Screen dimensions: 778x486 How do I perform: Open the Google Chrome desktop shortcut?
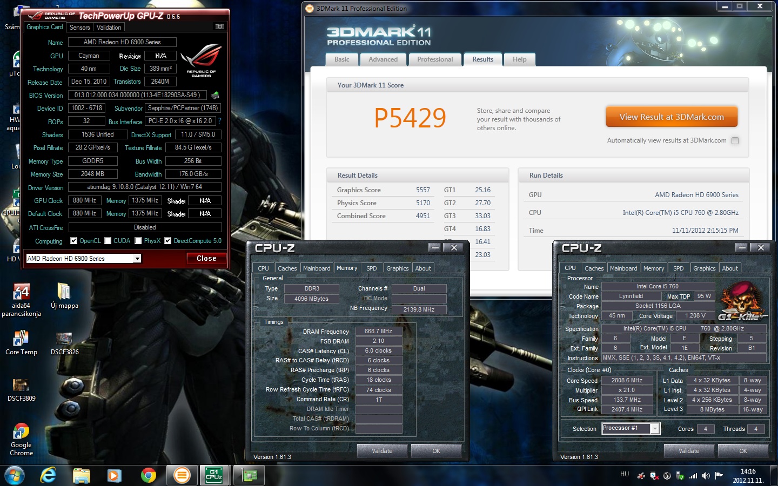[21, 440]
